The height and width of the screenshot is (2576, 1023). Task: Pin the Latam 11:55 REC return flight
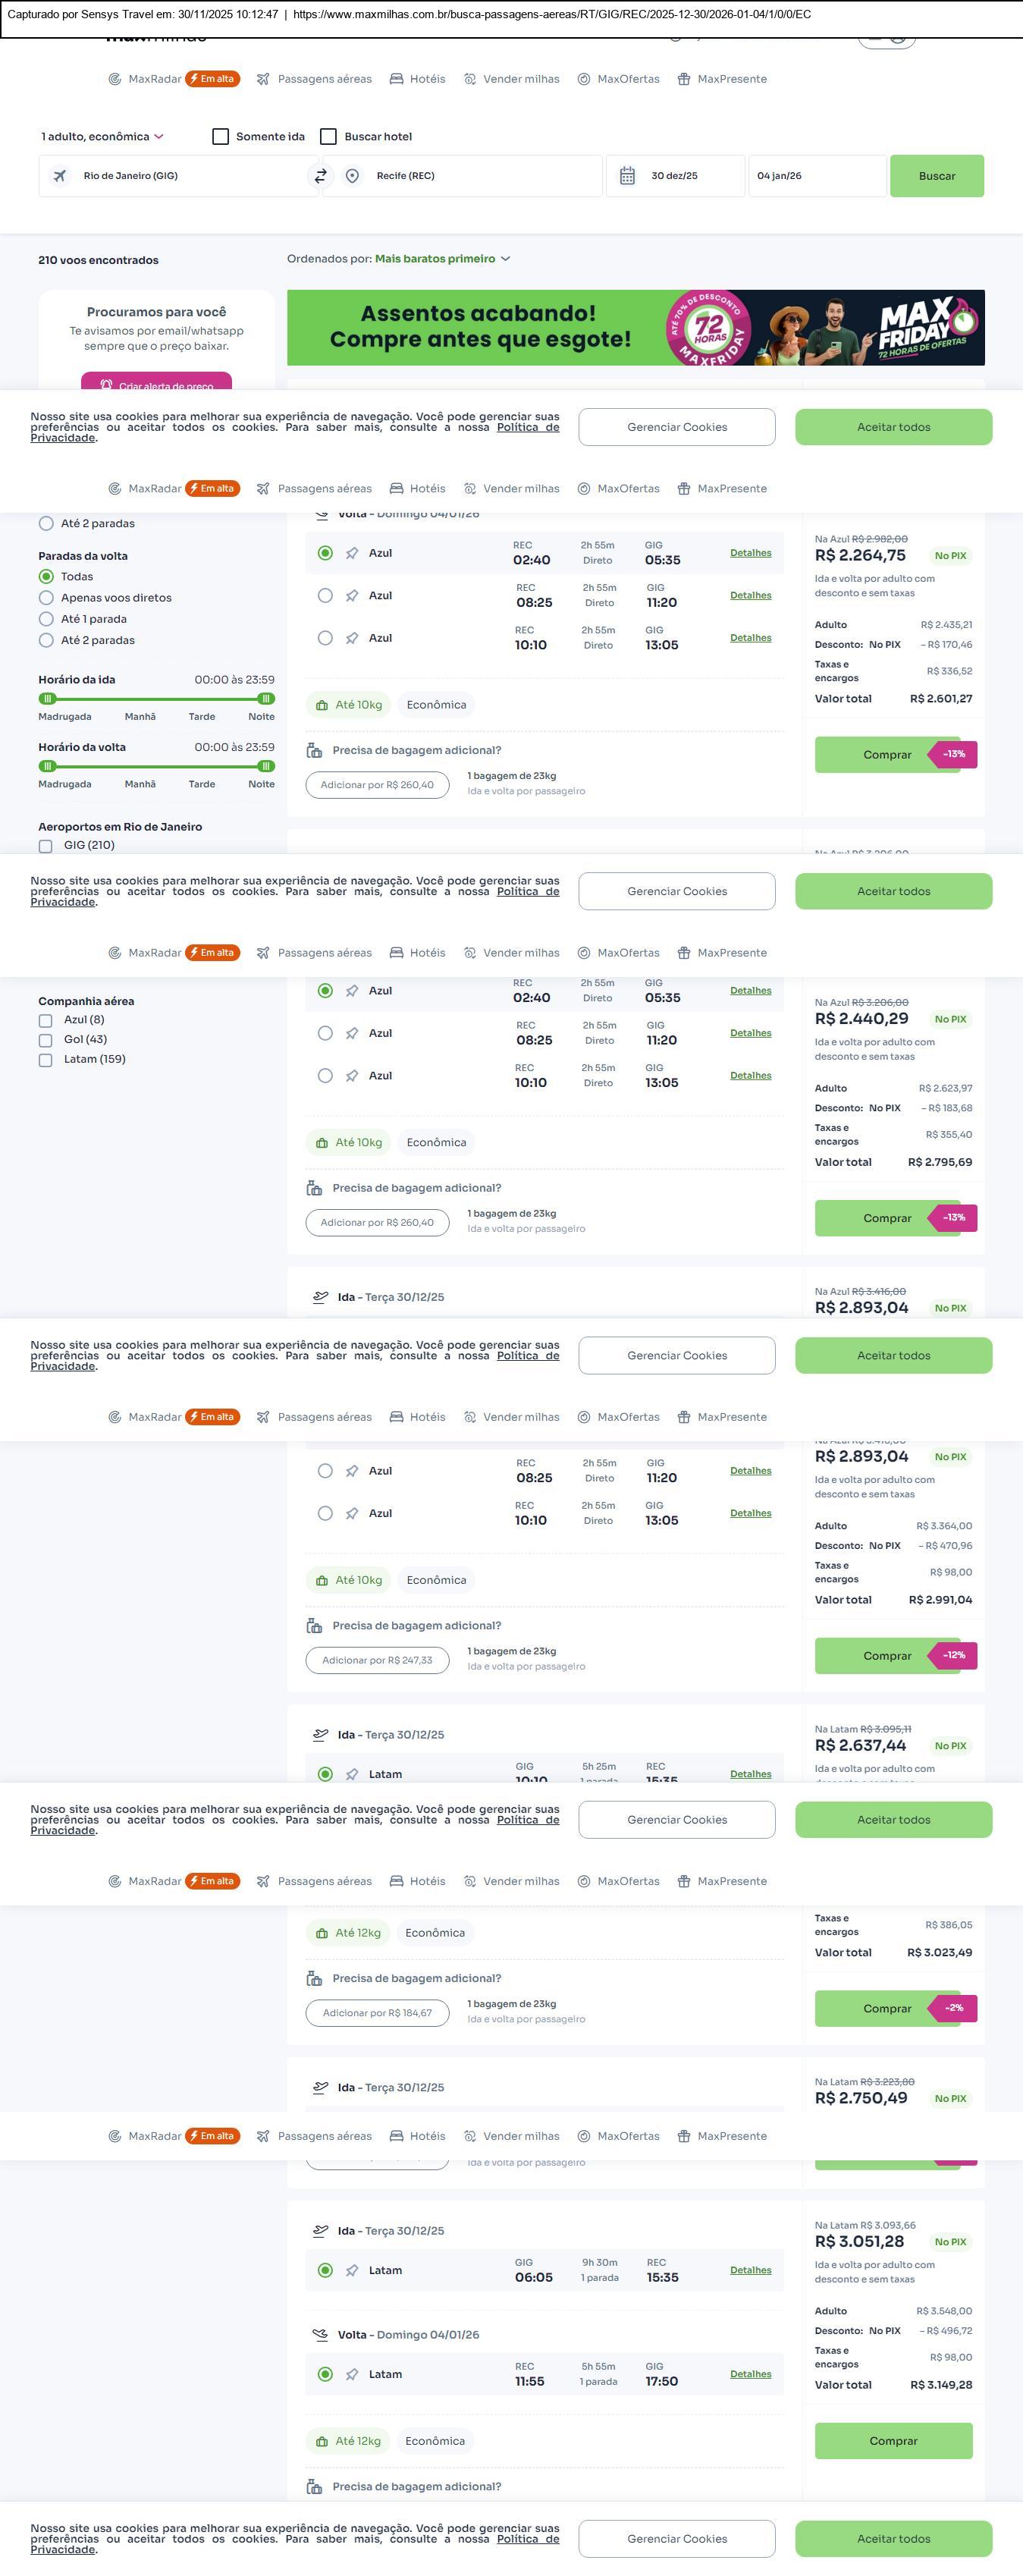point(352,2374)
